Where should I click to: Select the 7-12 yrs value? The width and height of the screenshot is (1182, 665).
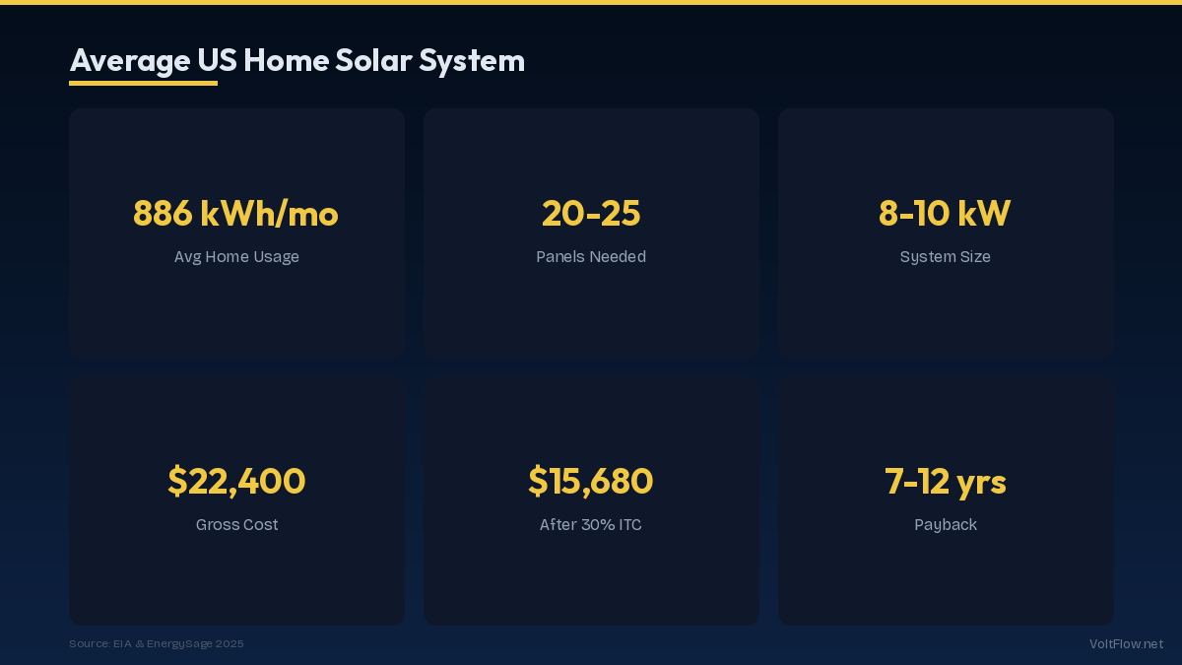[x=945, y=482]
